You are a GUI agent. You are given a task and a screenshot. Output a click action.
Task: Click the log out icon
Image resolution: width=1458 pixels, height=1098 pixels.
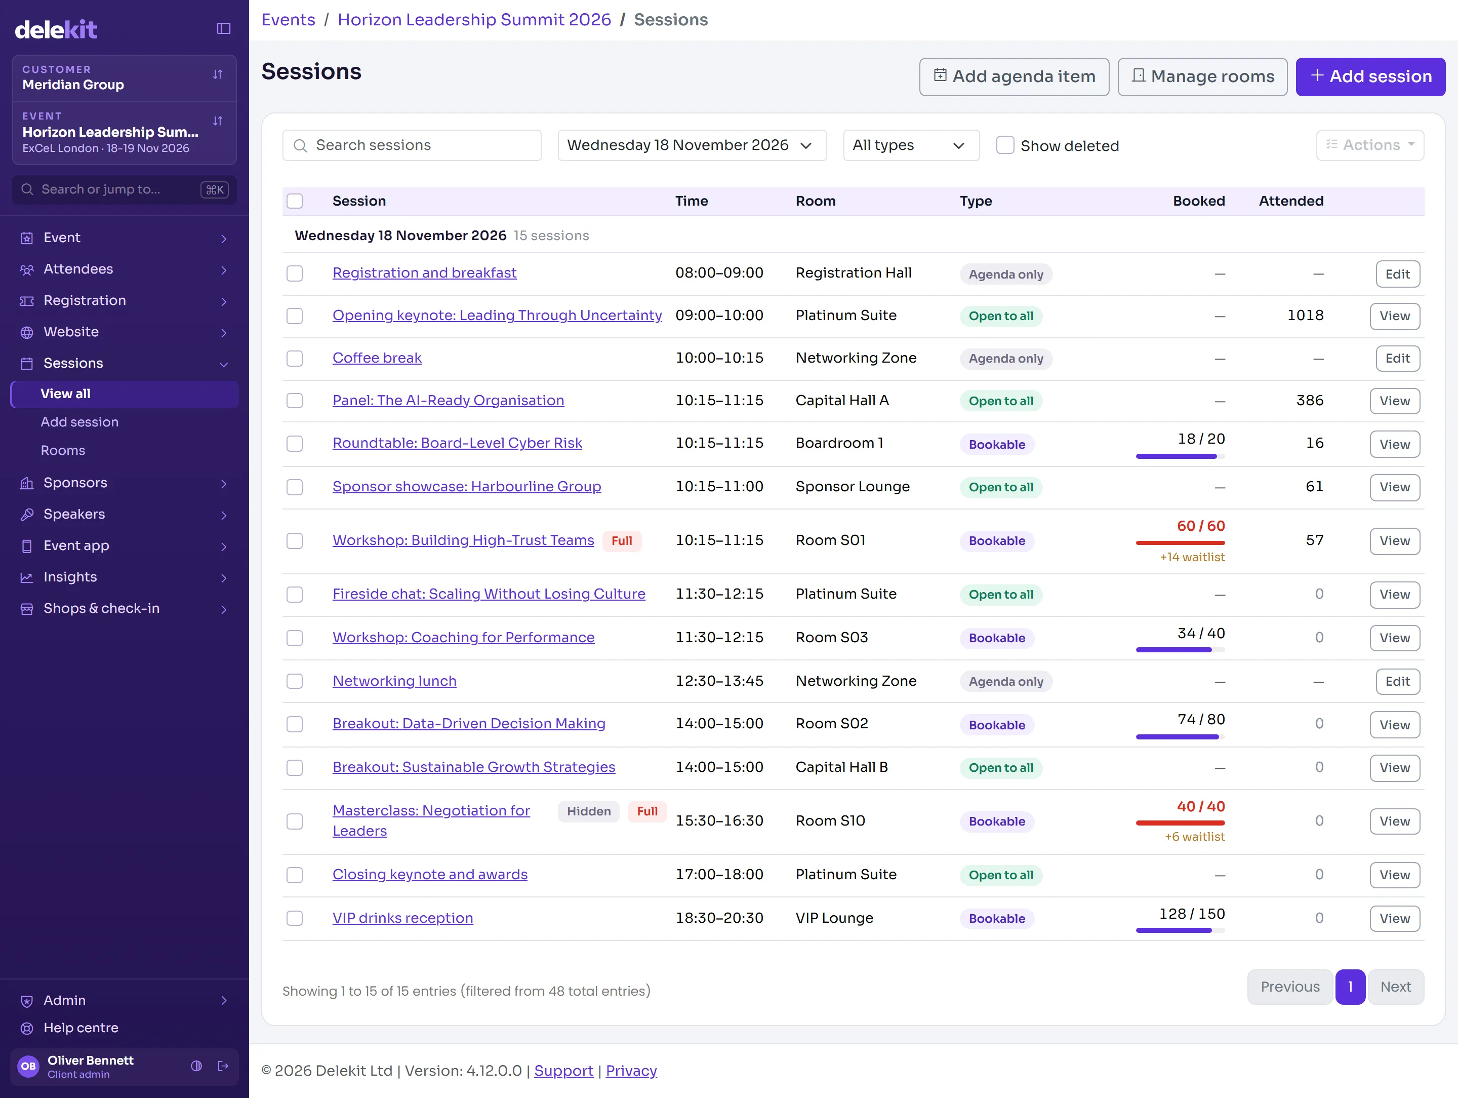(223, 1066)
